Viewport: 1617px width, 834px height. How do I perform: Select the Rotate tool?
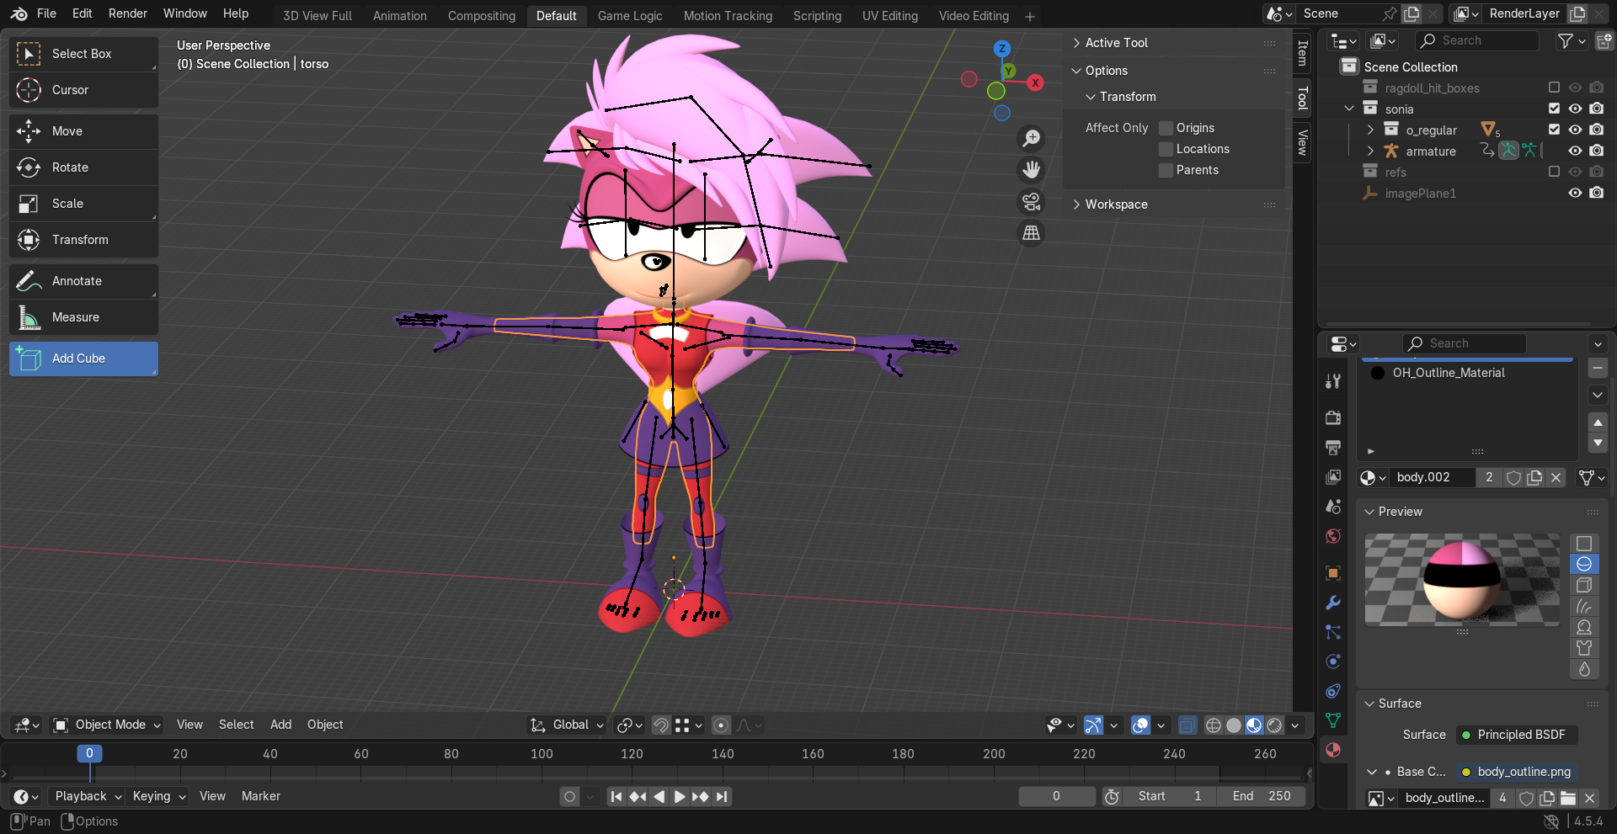tap(83, 167)
